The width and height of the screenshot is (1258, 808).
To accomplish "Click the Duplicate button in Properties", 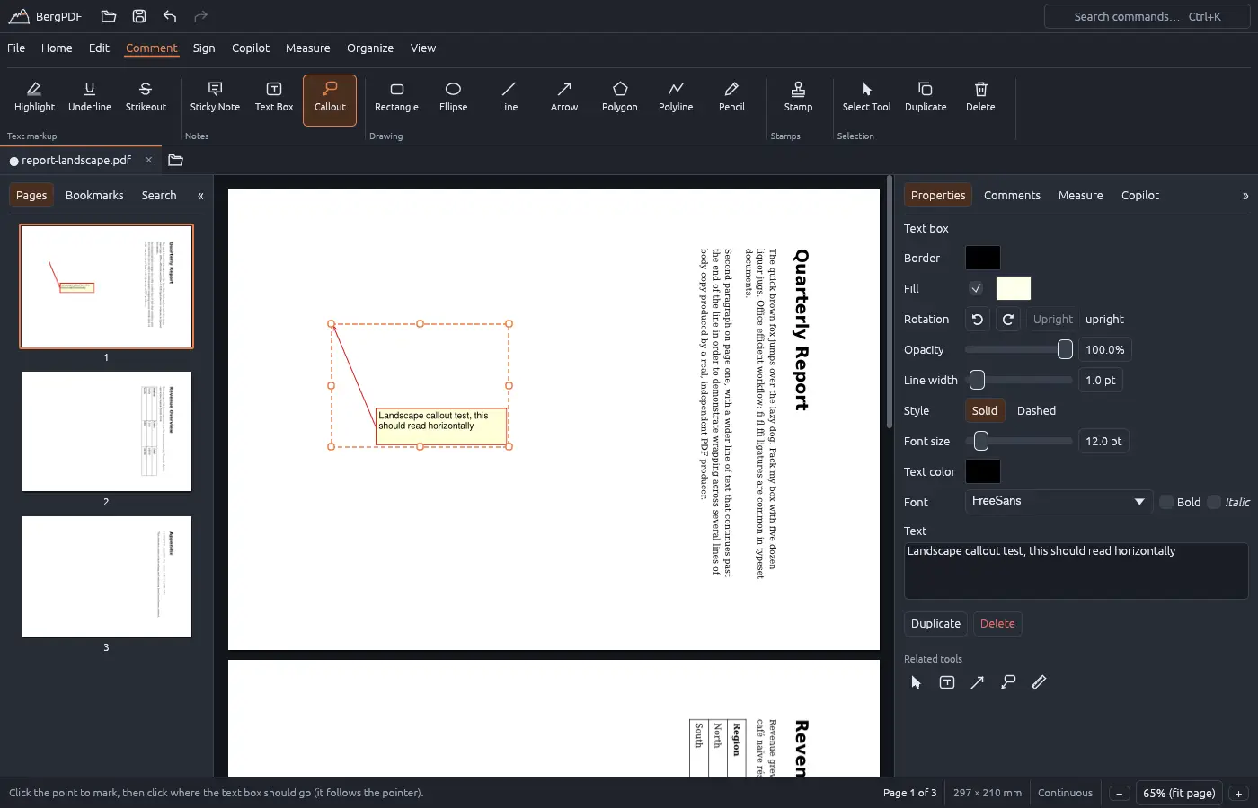I will (935, 624).
